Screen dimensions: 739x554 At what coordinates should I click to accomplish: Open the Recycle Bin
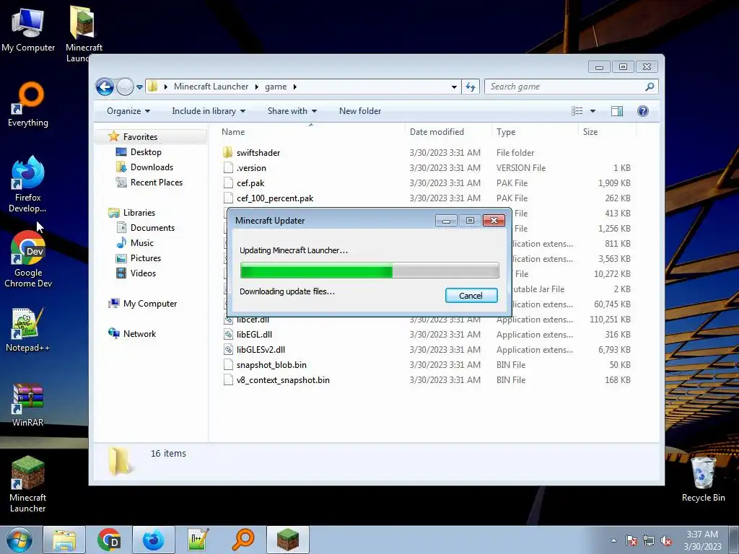703,479
